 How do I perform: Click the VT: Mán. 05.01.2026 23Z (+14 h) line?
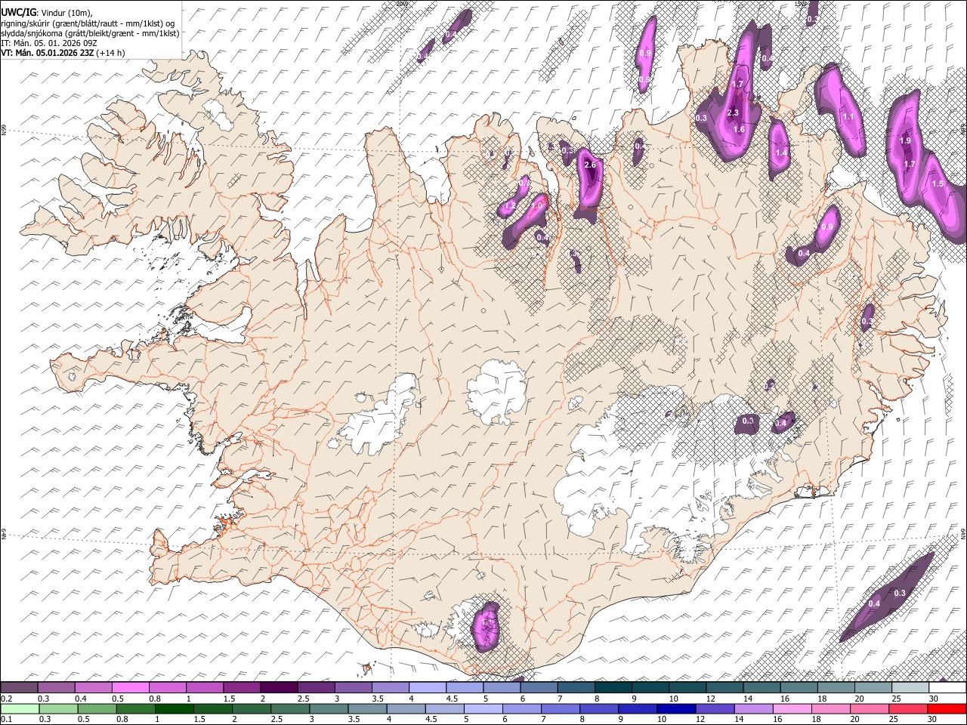click(x=63, y=53)
